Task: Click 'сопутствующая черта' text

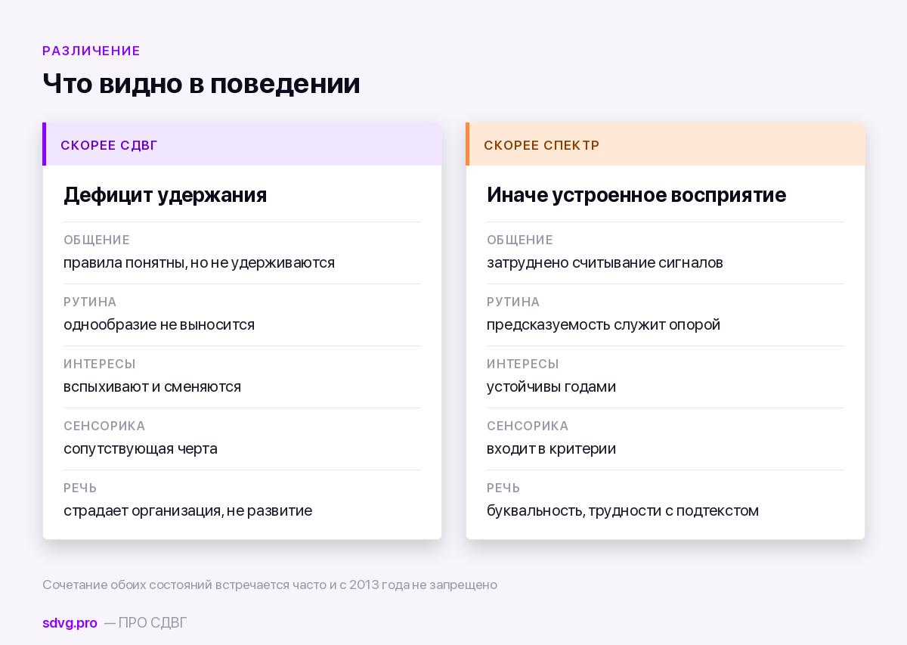Action: click(x=141, y=449)
